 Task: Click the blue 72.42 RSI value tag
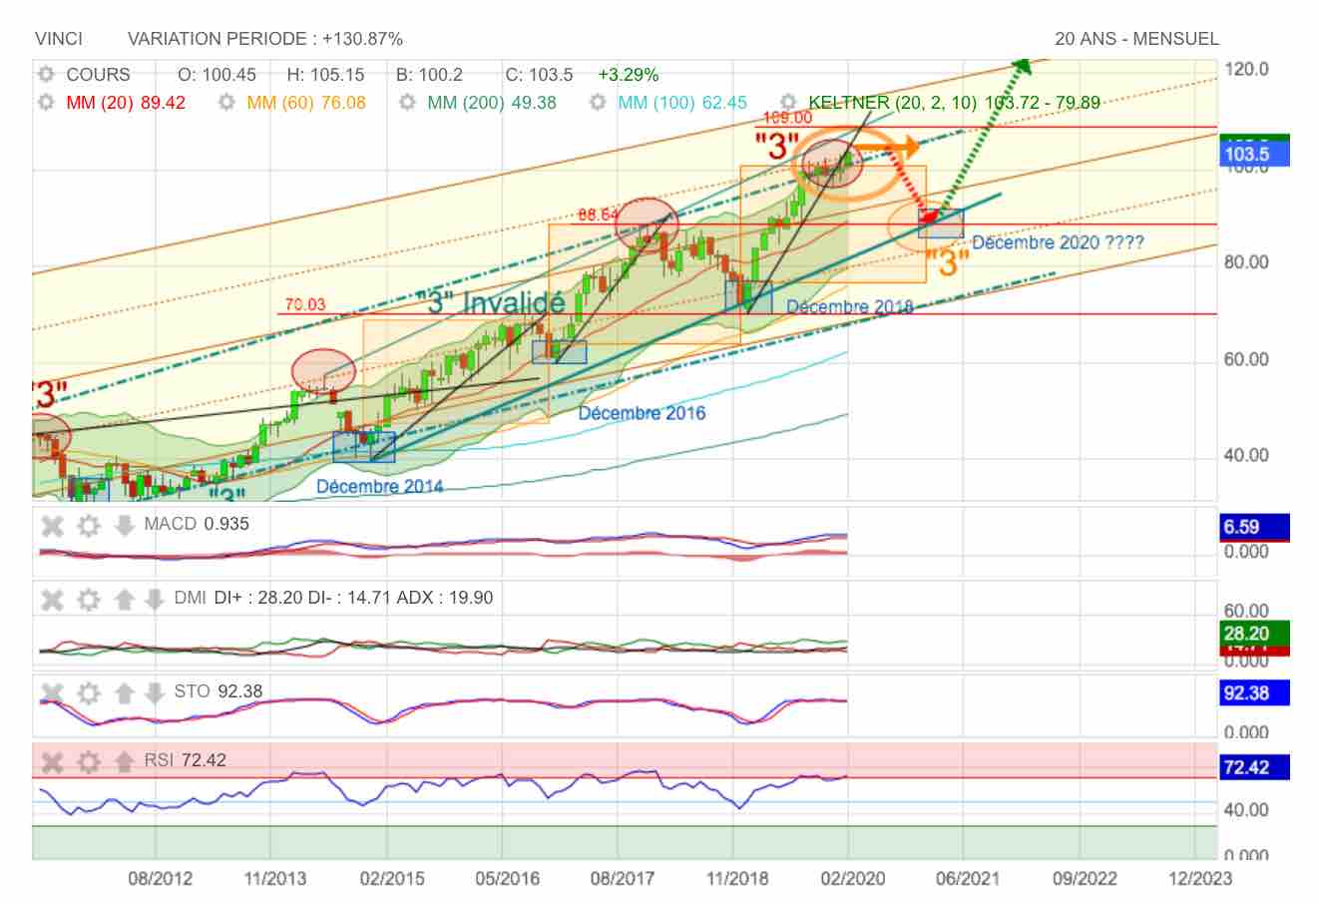(x=1255, y=767)
